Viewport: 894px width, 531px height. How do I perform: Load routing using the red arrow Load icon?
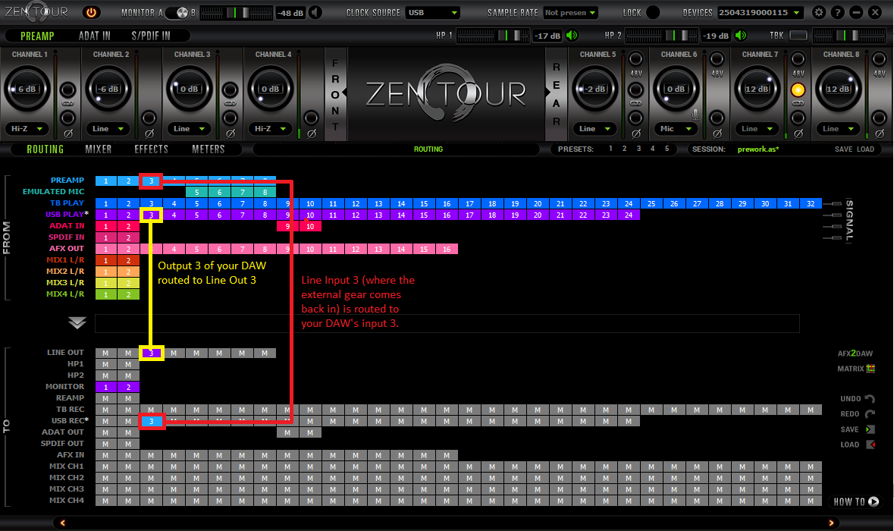click(x=870, y=445)
